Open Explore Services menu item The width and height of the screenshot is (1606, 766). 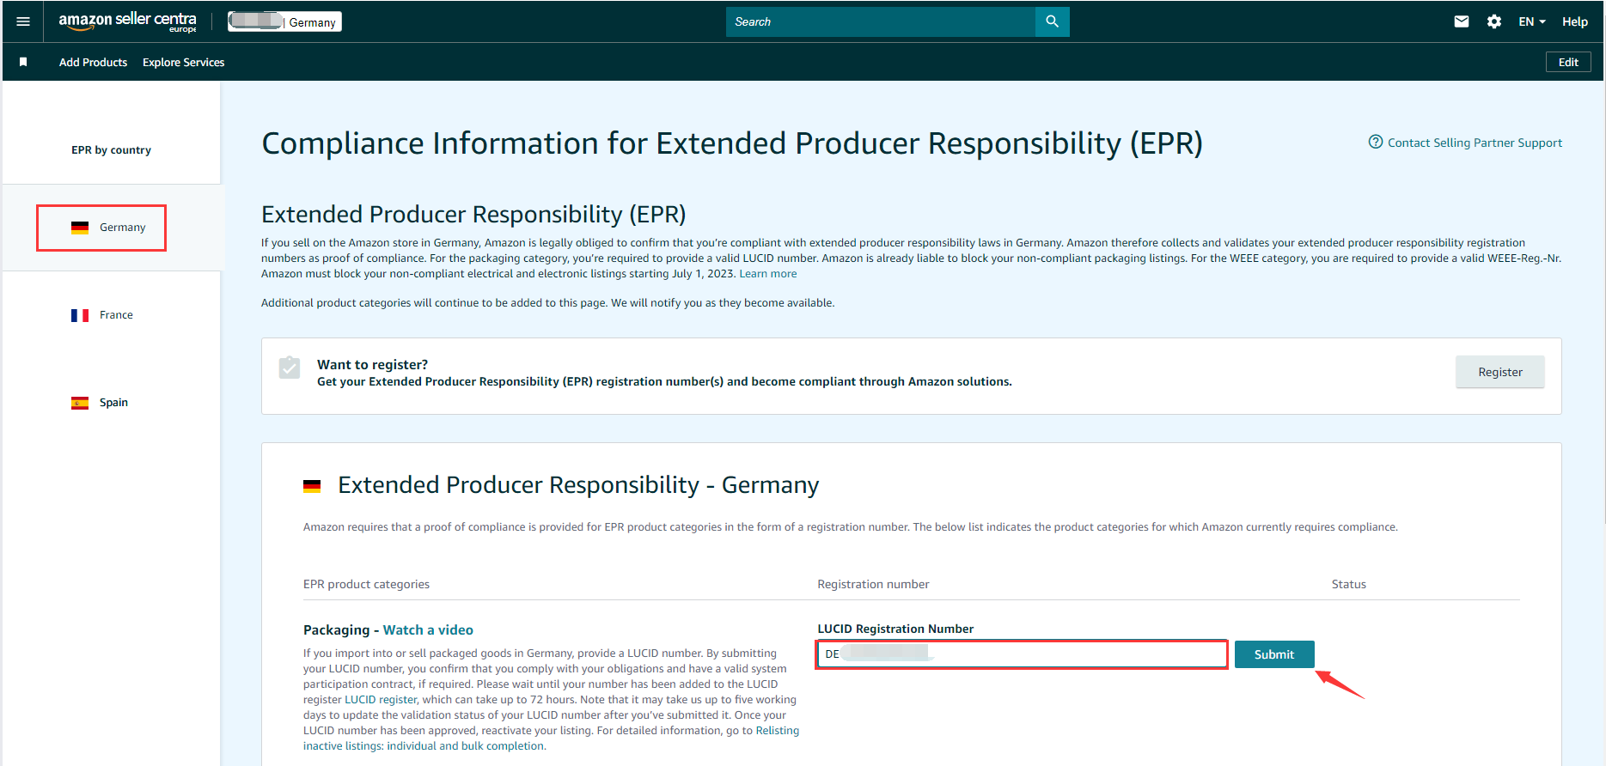coord(183,62)
